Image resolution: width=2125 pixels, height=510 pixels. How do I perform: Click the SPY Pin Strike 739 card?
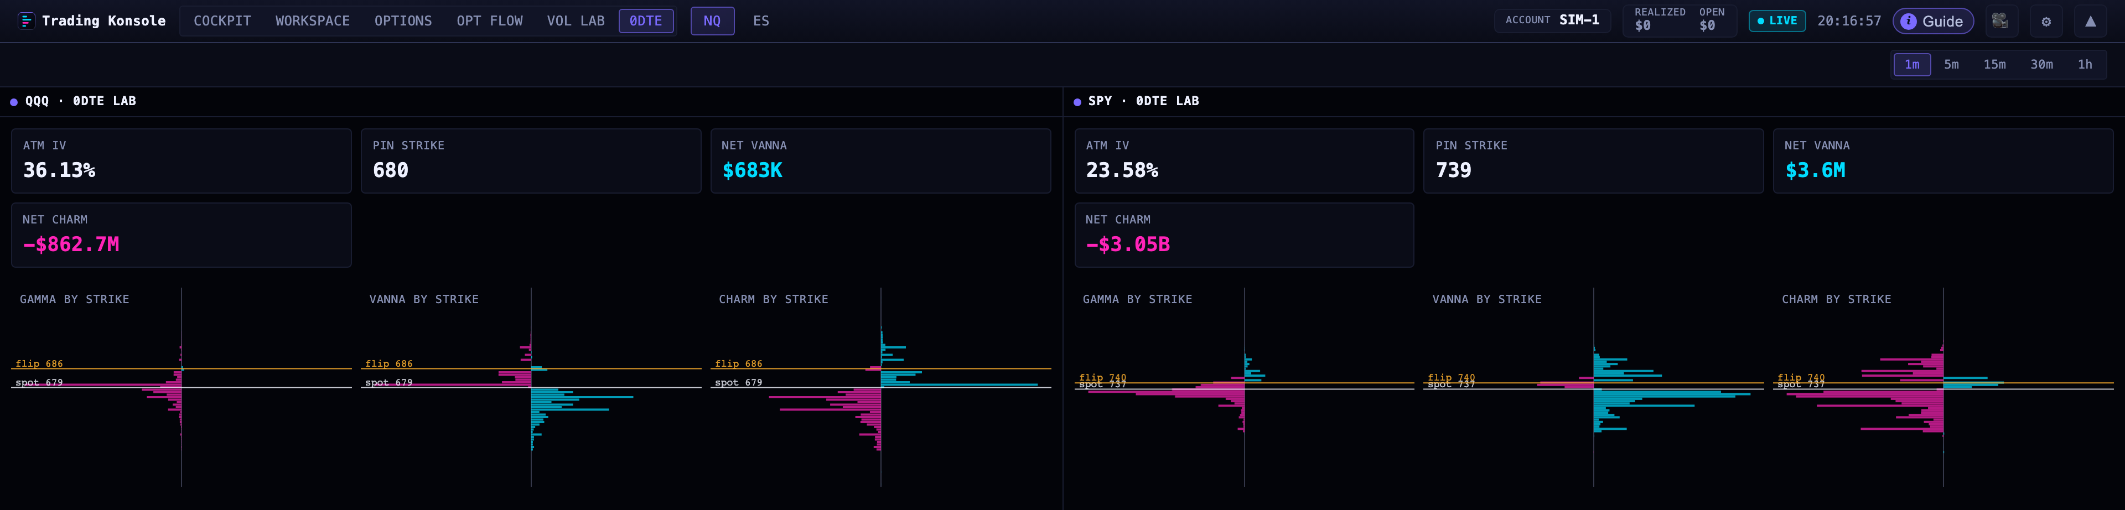click(x=1593, y=160)
